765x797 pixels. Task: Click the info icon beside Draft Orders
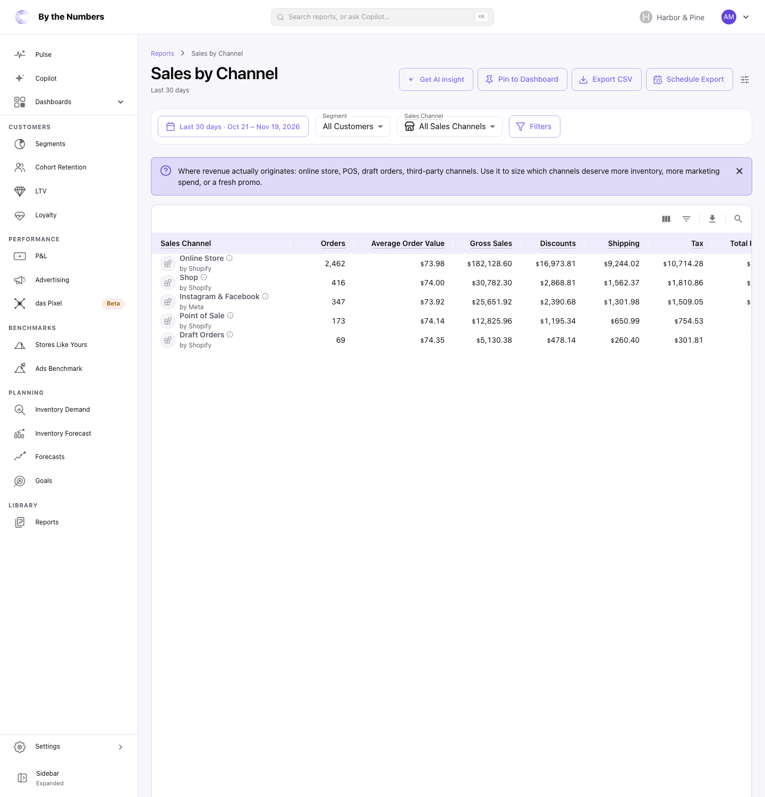(230, 335)
